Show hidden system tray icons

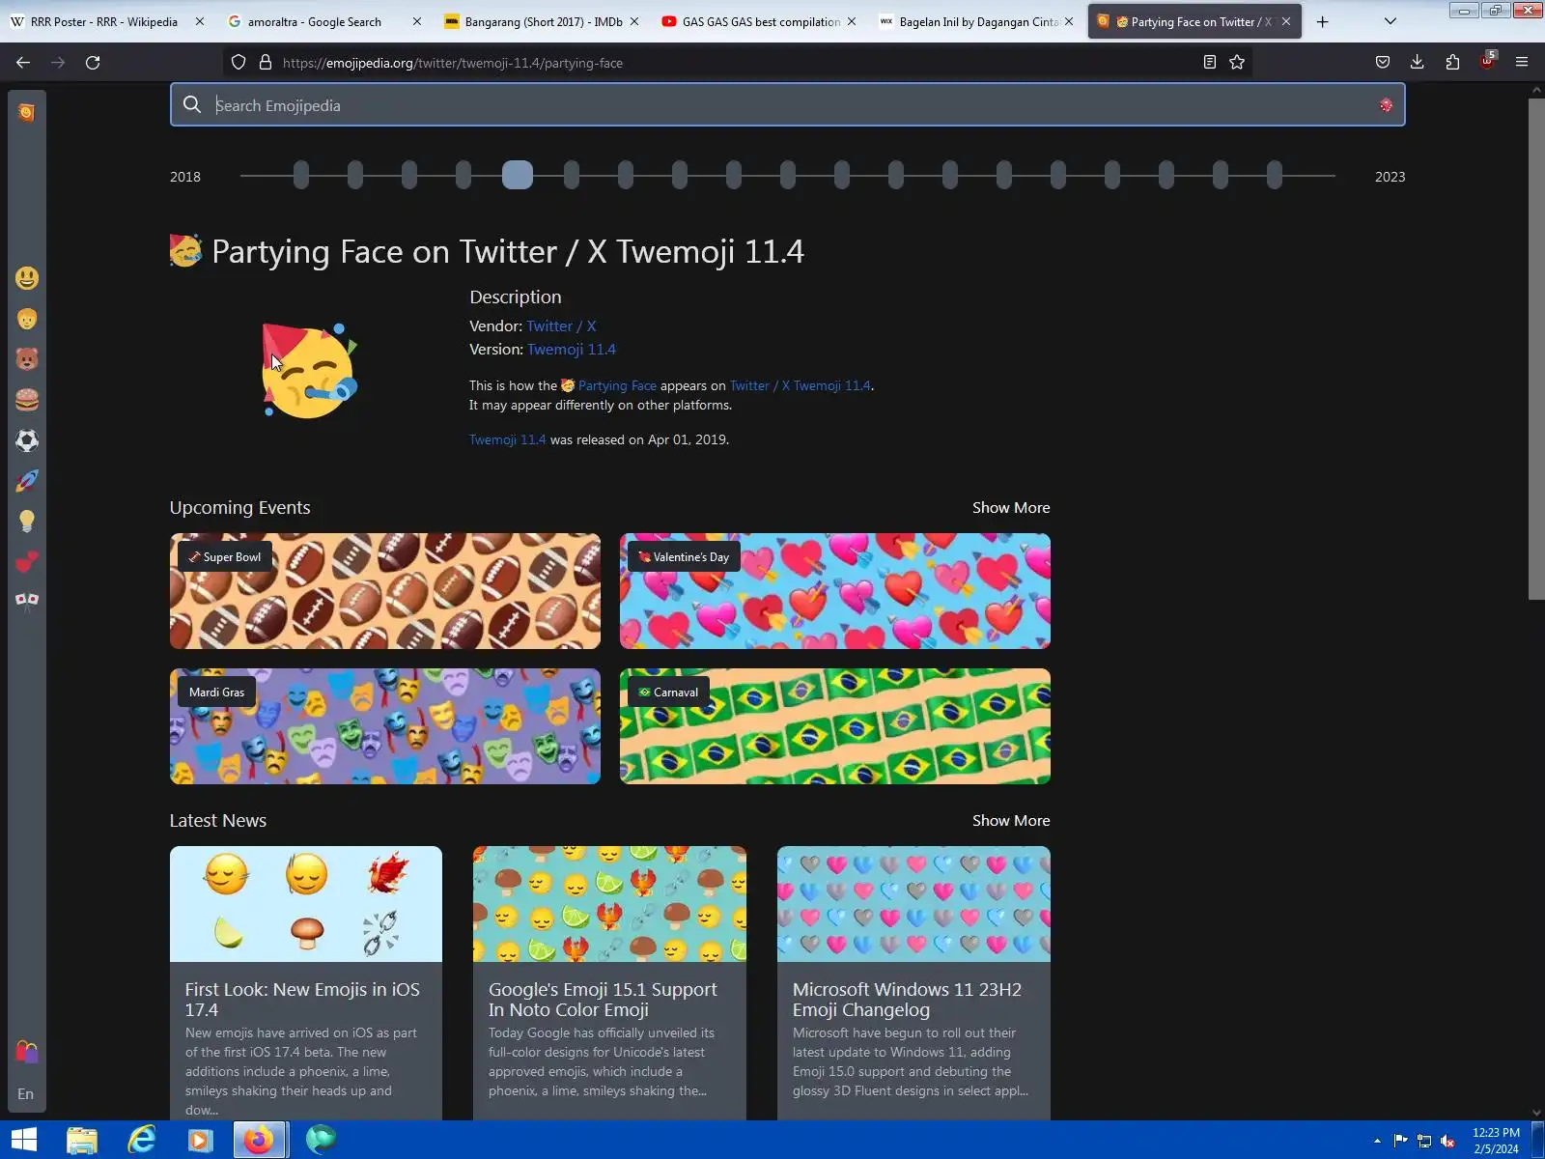[1377, 1141]
